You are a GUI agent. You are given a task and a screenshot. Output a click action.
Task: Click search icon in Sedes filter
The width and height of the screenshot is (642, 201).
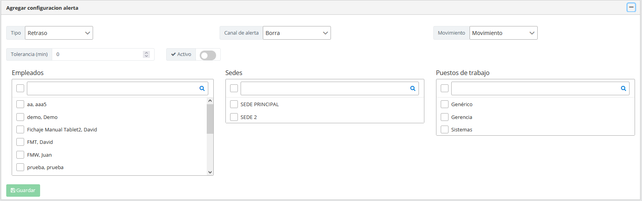point(413,88)
